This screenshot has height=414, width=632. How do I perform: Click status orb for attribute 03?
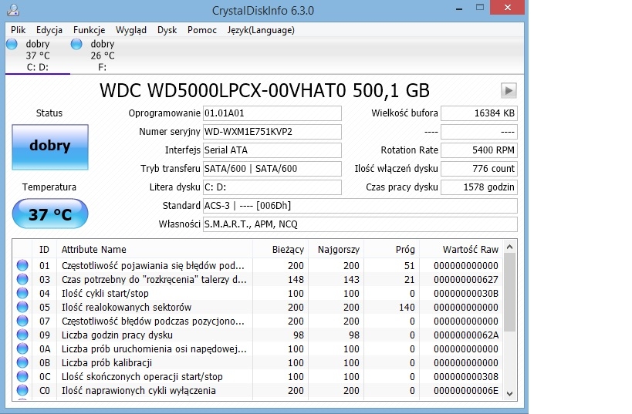tap(22, 279)
